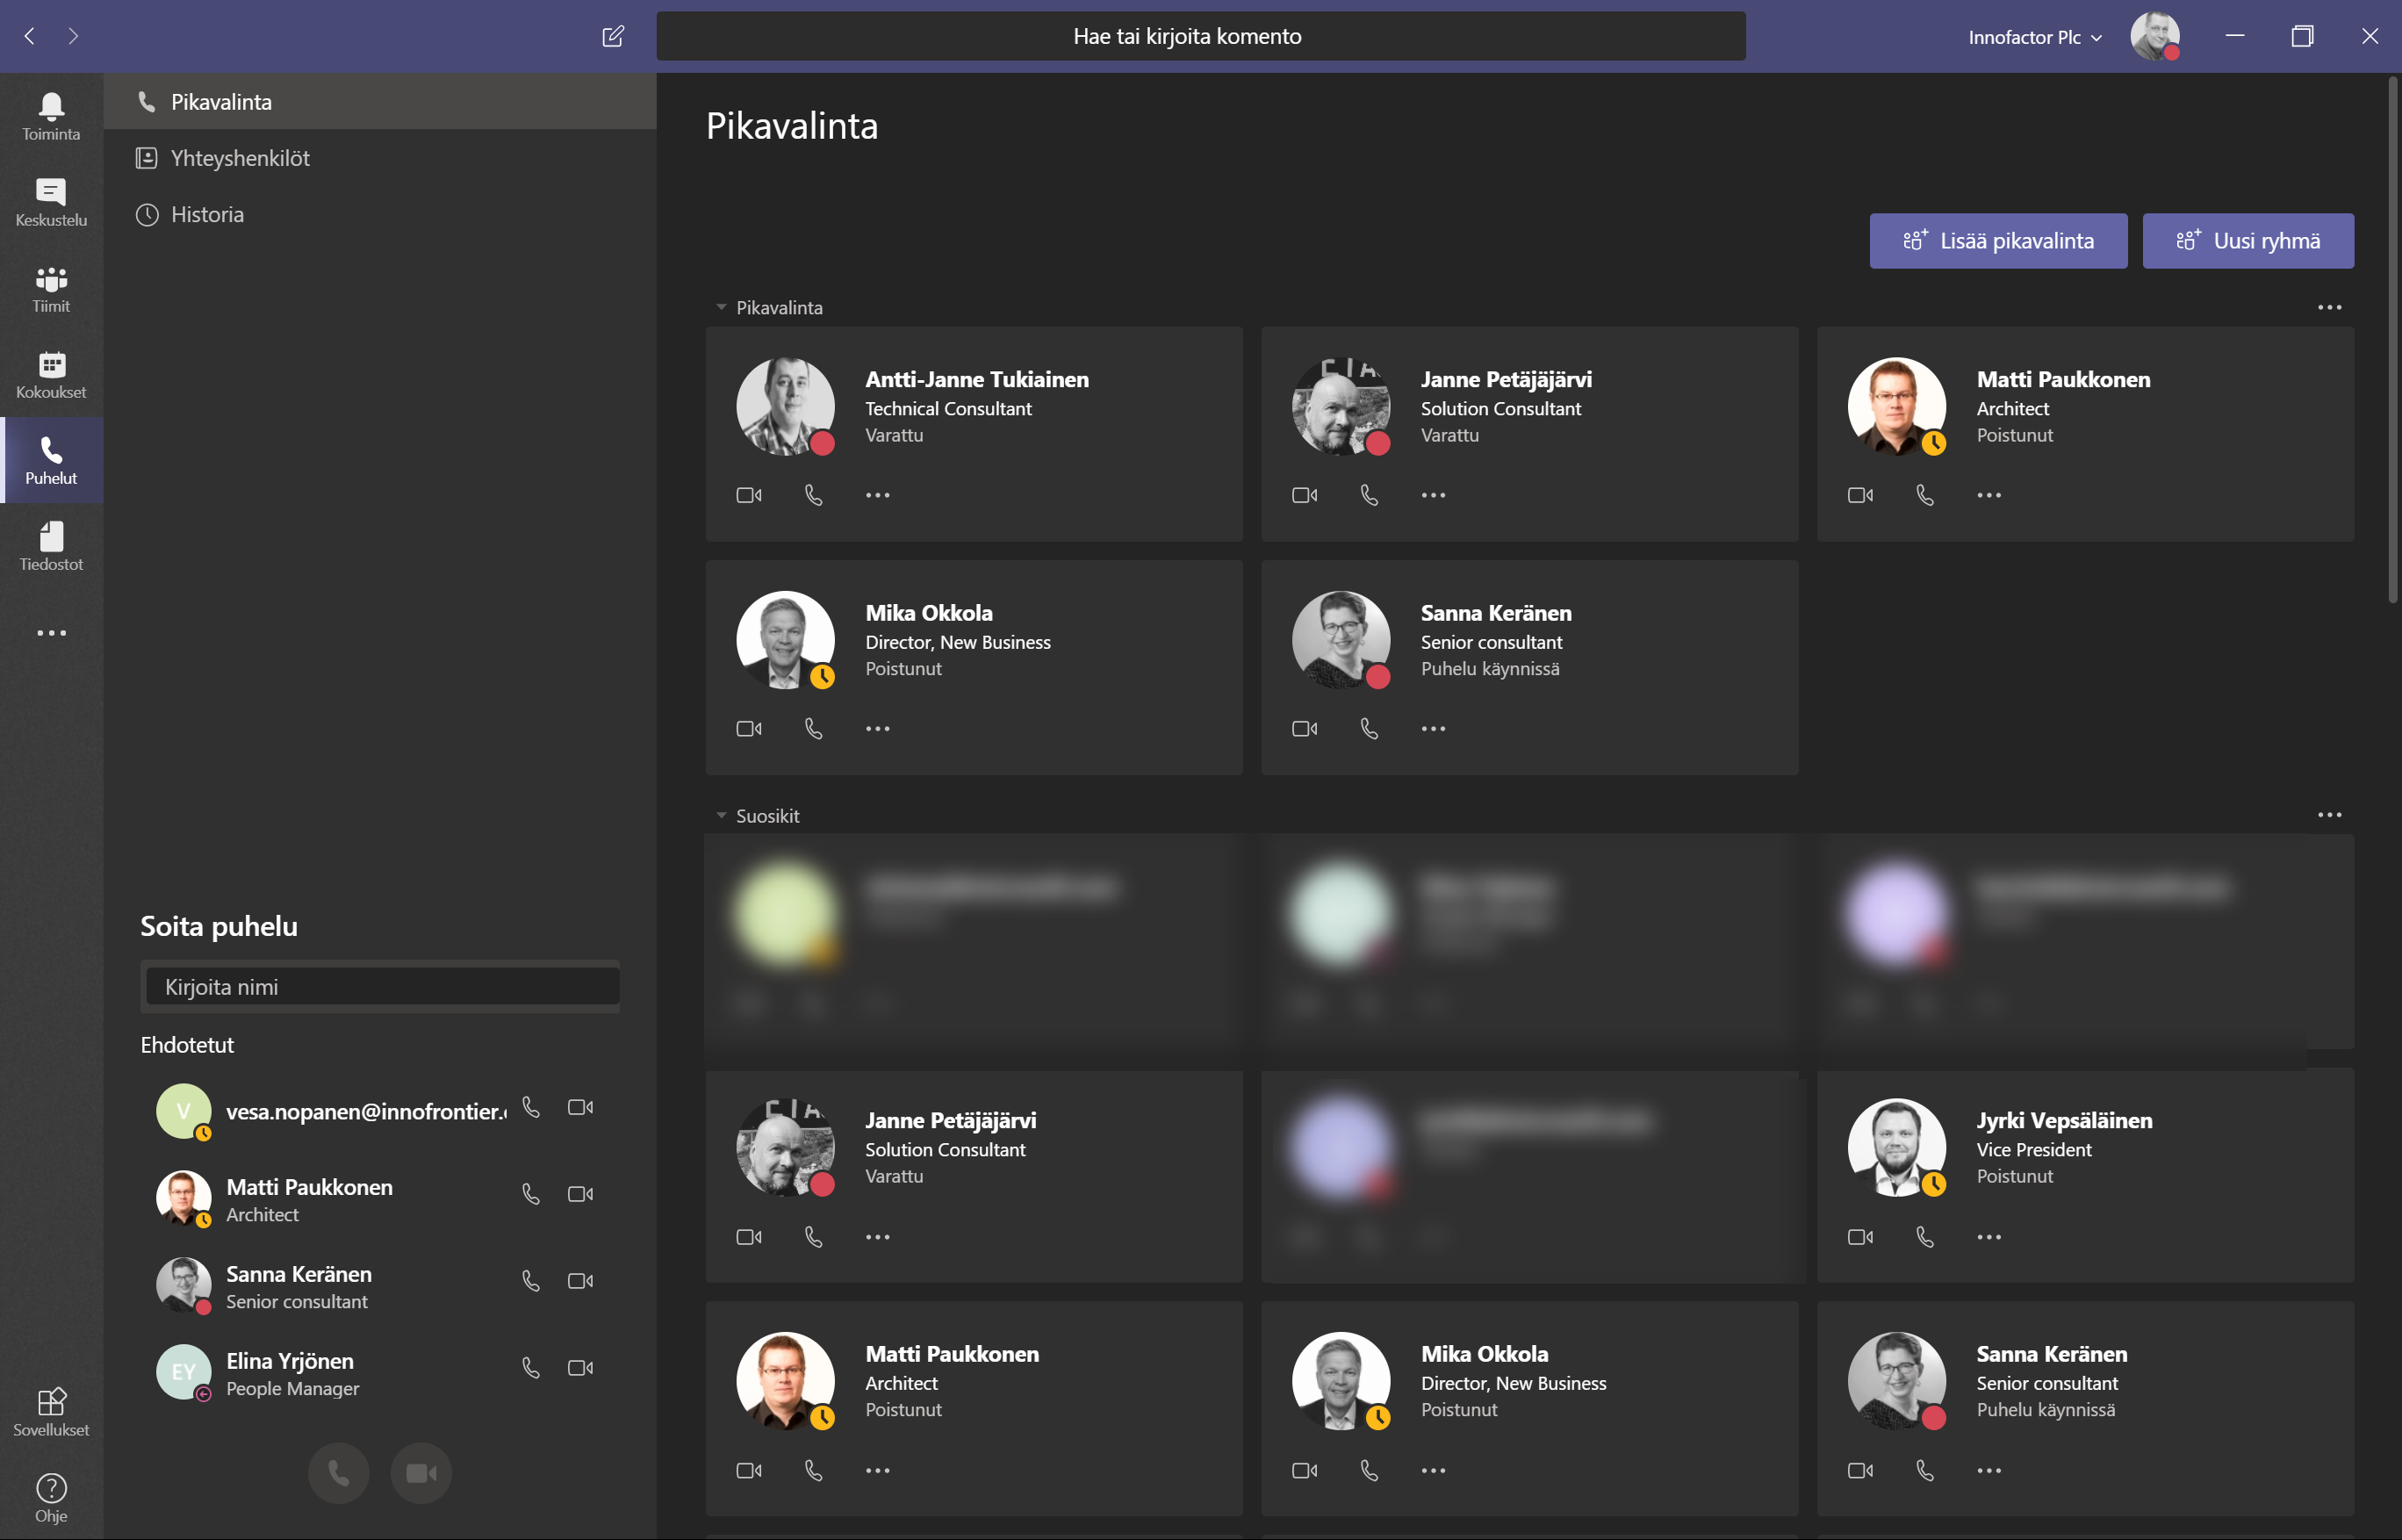Viewport: 2402px width, 1540px height.
Task: Open more options for Suosikit group
Action: coord(2329,815)
